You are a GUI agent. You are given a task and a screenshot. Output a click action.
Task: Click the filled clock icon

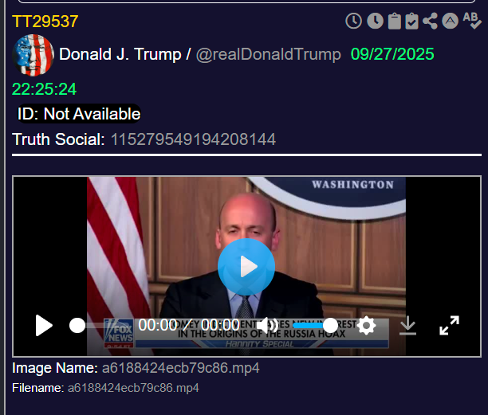coord(375,22)
